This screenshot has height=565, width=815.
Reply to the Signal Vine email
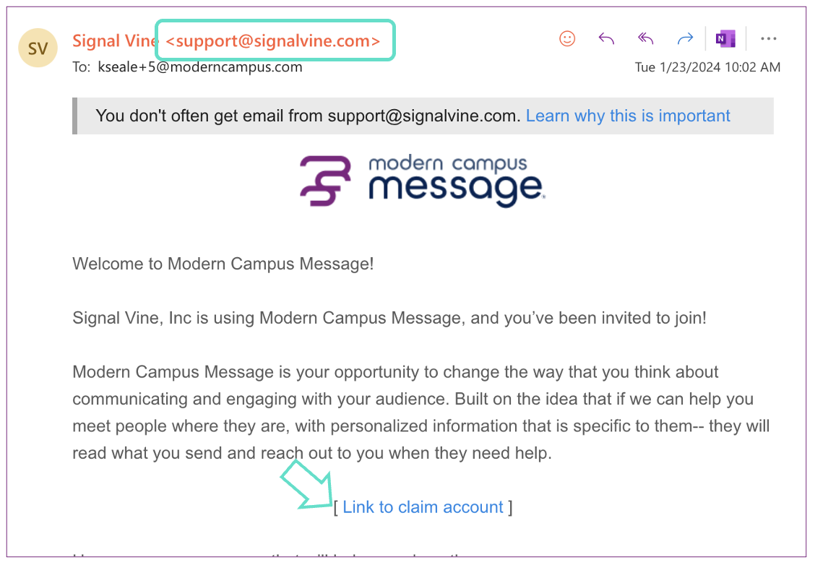coord(606,39)
